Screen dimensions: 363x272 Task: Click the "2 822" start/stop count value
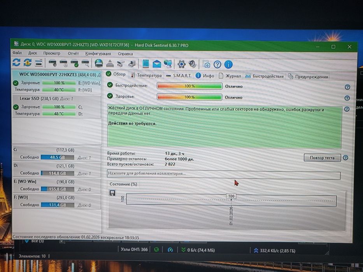click(170, 164)
